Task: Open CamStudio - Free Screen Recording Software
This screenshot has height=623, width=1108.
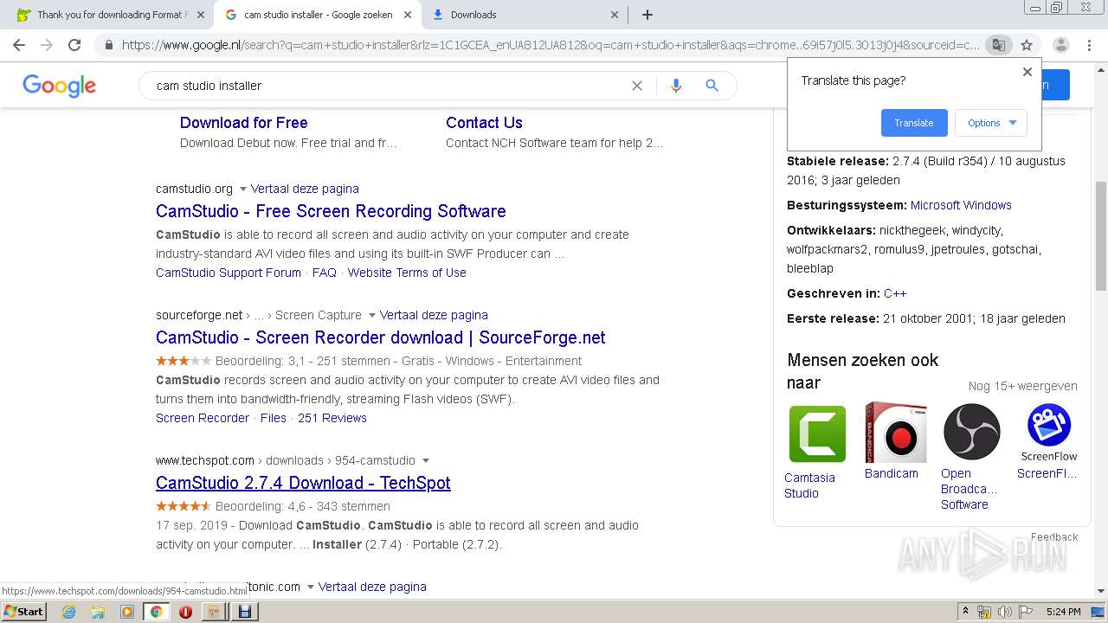Action: coord(331,211)
